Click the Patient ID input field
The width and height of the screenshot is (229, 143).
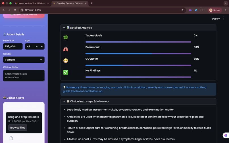tap(13, 47)
